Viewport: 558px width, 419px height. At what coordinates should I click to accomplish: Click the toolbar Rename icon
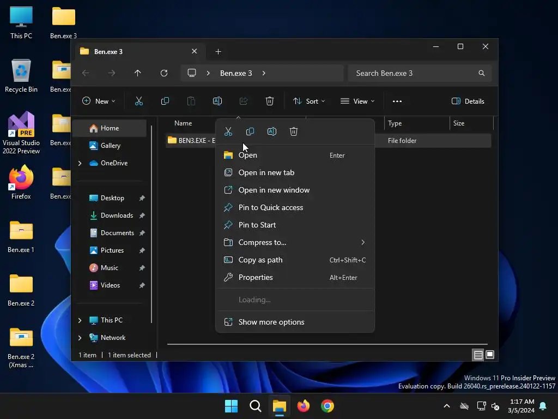[217, 101]
